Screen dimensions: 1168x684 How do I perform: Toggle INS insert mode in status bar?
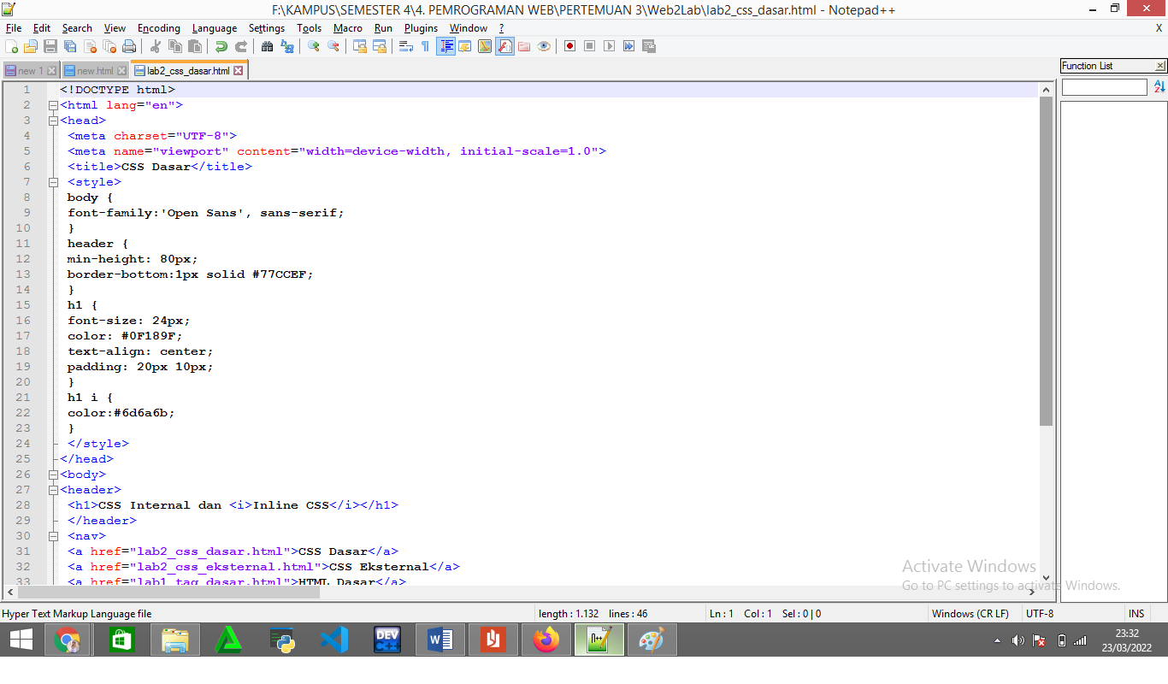[1136, 614]
